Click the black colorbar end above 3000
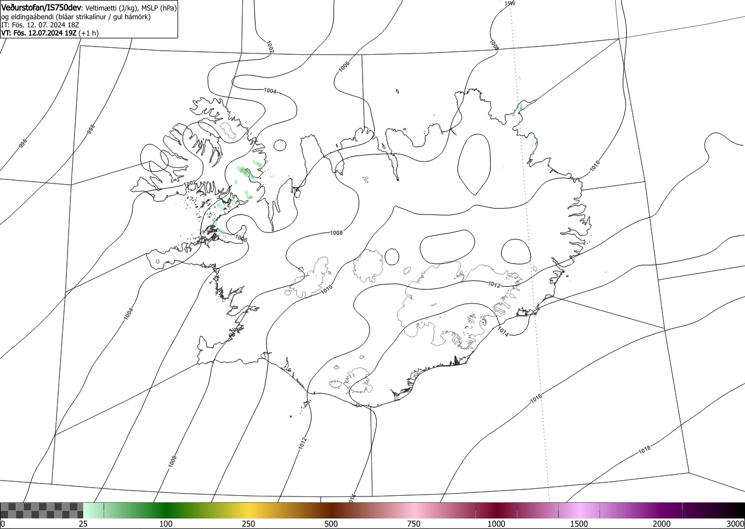 735,510
